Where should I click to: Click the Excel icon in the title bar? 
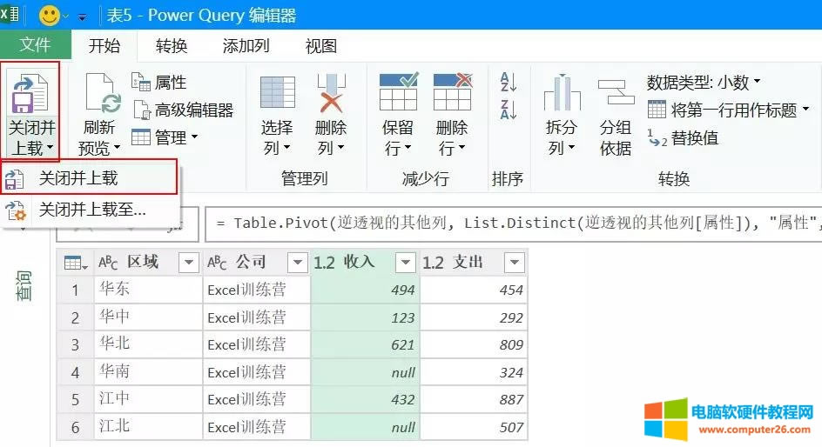[x=10, y=14]
